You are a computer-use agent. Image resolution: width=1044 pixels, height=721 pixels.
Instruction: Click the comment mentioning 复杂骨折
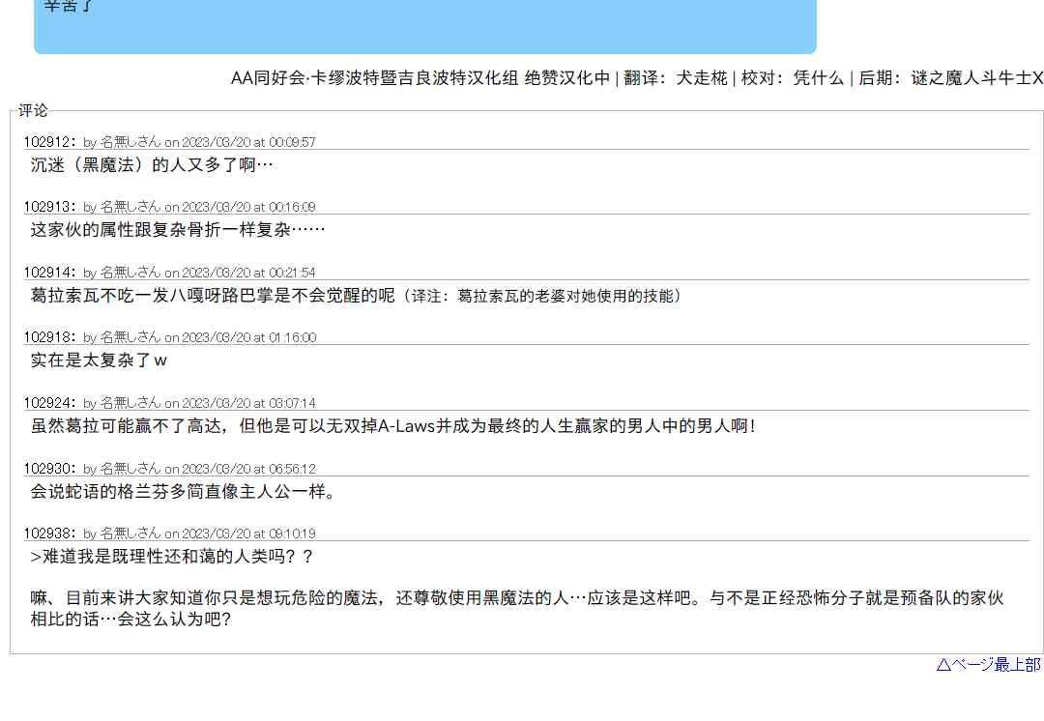coord(178,230)
